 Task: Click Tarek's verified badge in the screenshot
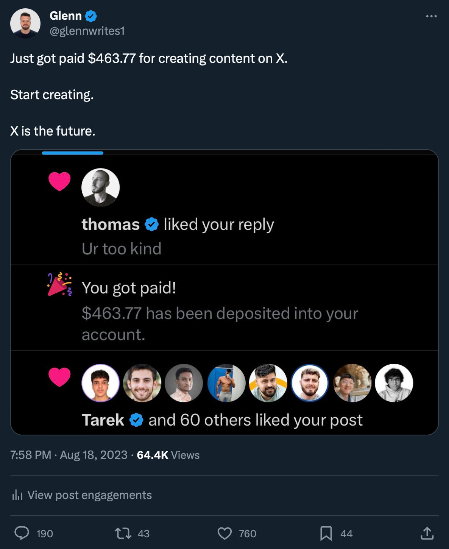(136, 420)
